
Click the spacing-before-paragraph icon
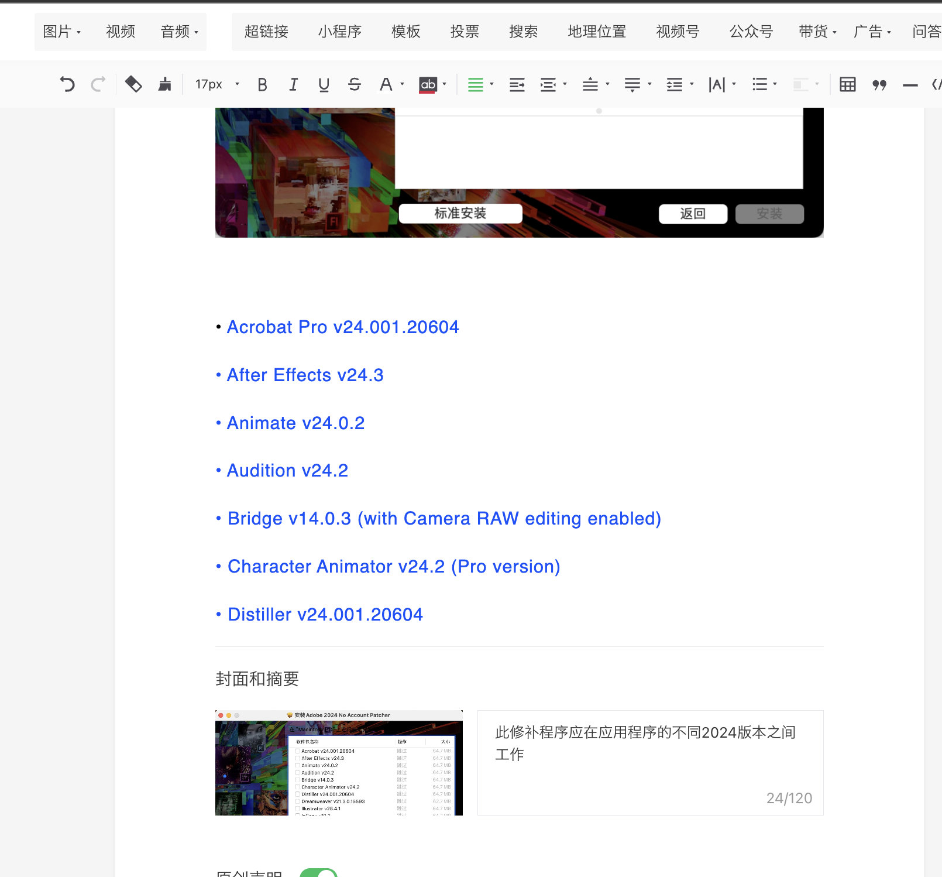pos(590,85)
